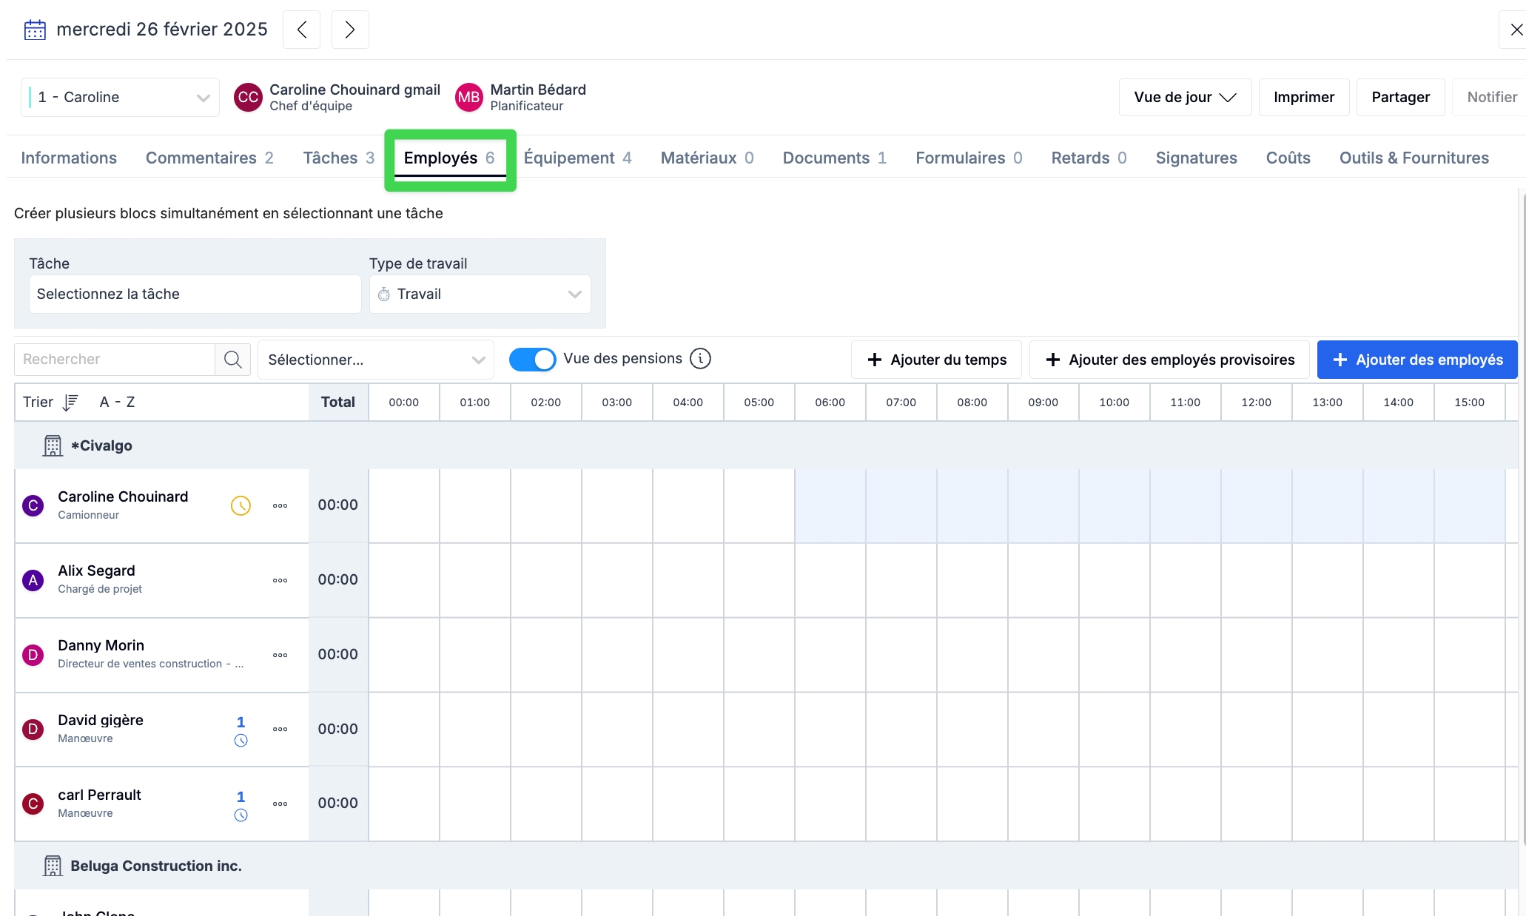This screenshot has width=1526, height=919.
Task: Click info icon beside Vue des pensions
Action: (700, 359)
